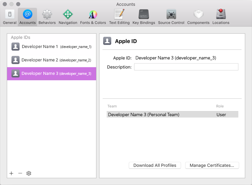252x185 pixels.
Task: Open the gear actions menu
Action: pos(29,173)
